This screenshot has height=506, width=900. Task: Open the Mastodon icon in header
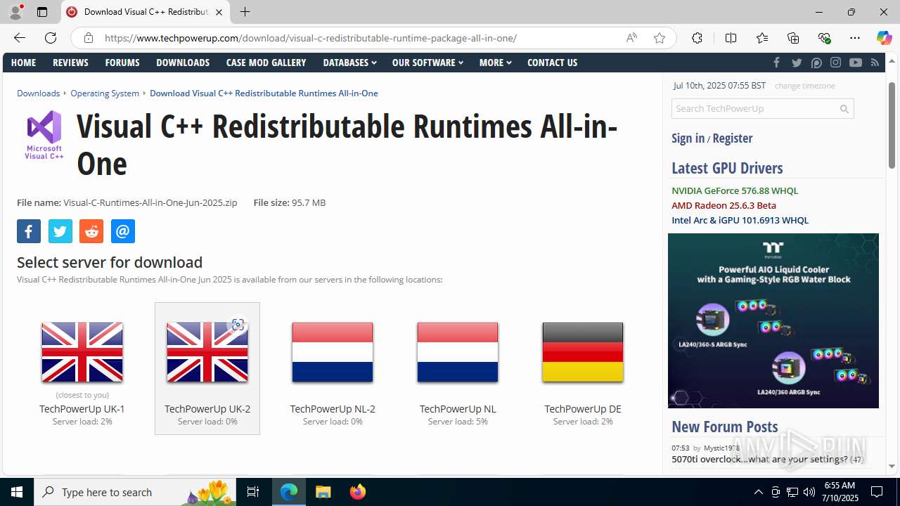pos(816,63)
